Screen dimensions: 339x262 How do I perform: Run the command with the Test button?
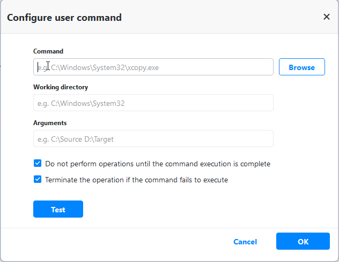coord(58,210)
